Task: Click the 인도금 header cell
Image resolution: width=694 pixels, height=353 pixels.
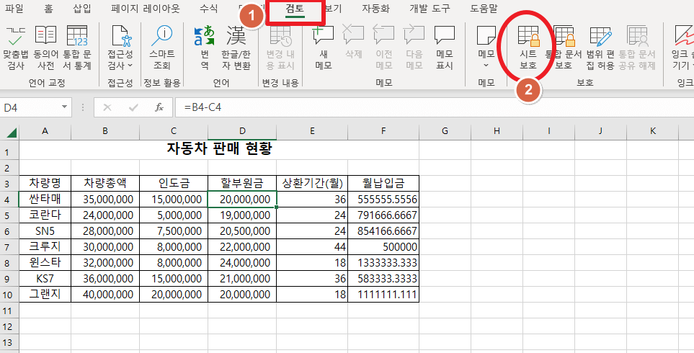Action: [174, 183]
